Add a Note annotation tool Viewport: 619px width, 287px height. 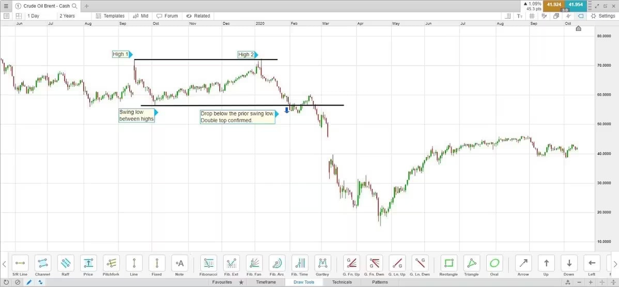click(x=179, y=263)
